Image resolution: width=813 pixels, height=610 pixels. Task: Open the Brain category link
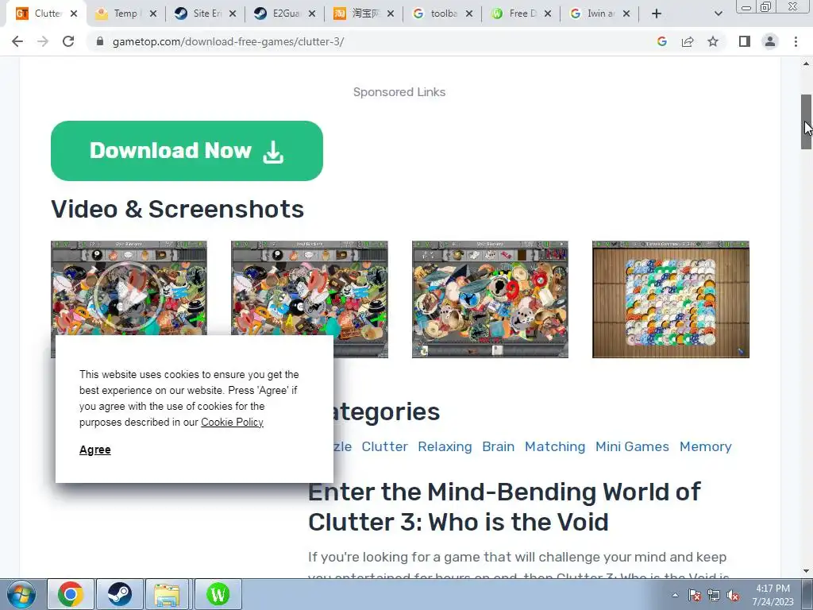(x=499, y=446)
